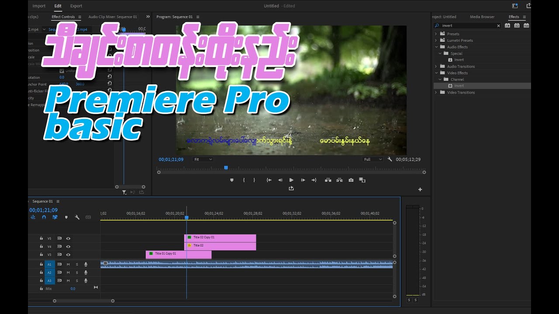Clear the invert search text
Viewport: 559px width, 314px height.
[498, 26]
